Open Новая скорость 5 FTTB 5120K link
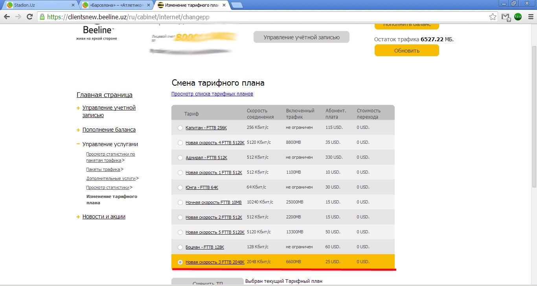The height and width of the screenshot is (286, 537). click(215, 232)
